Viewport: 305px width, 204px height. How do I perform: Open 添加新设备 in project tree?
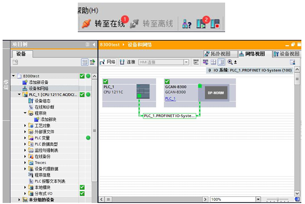[x=38, y=82]
